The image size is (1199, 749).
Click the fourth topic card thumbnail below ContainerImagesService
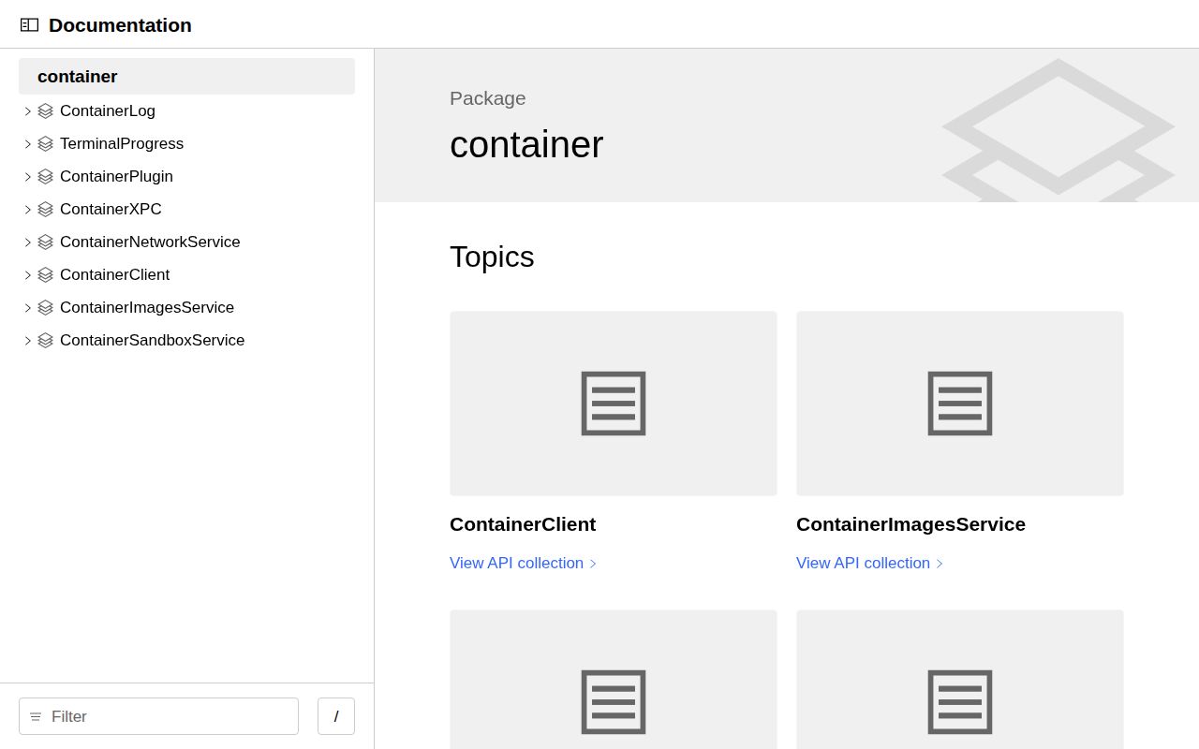[x=960, y=680]
